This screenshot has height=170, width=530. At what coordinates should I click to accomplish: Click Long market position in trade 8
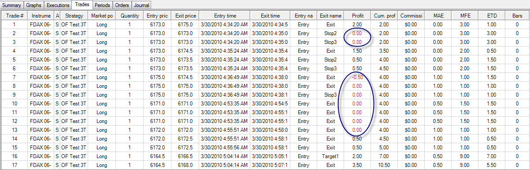pos(101,86)
